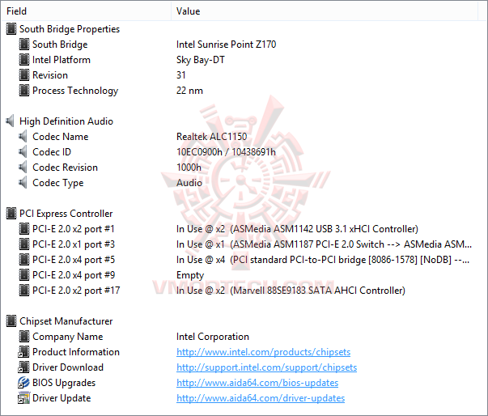Click the Intel Sunrise Point Z170 value
This screenshot has width=488, height=416.
[226, 45]
